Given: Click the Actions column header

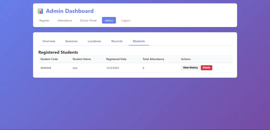Looking at the screenshot, I should coord(186,59).
